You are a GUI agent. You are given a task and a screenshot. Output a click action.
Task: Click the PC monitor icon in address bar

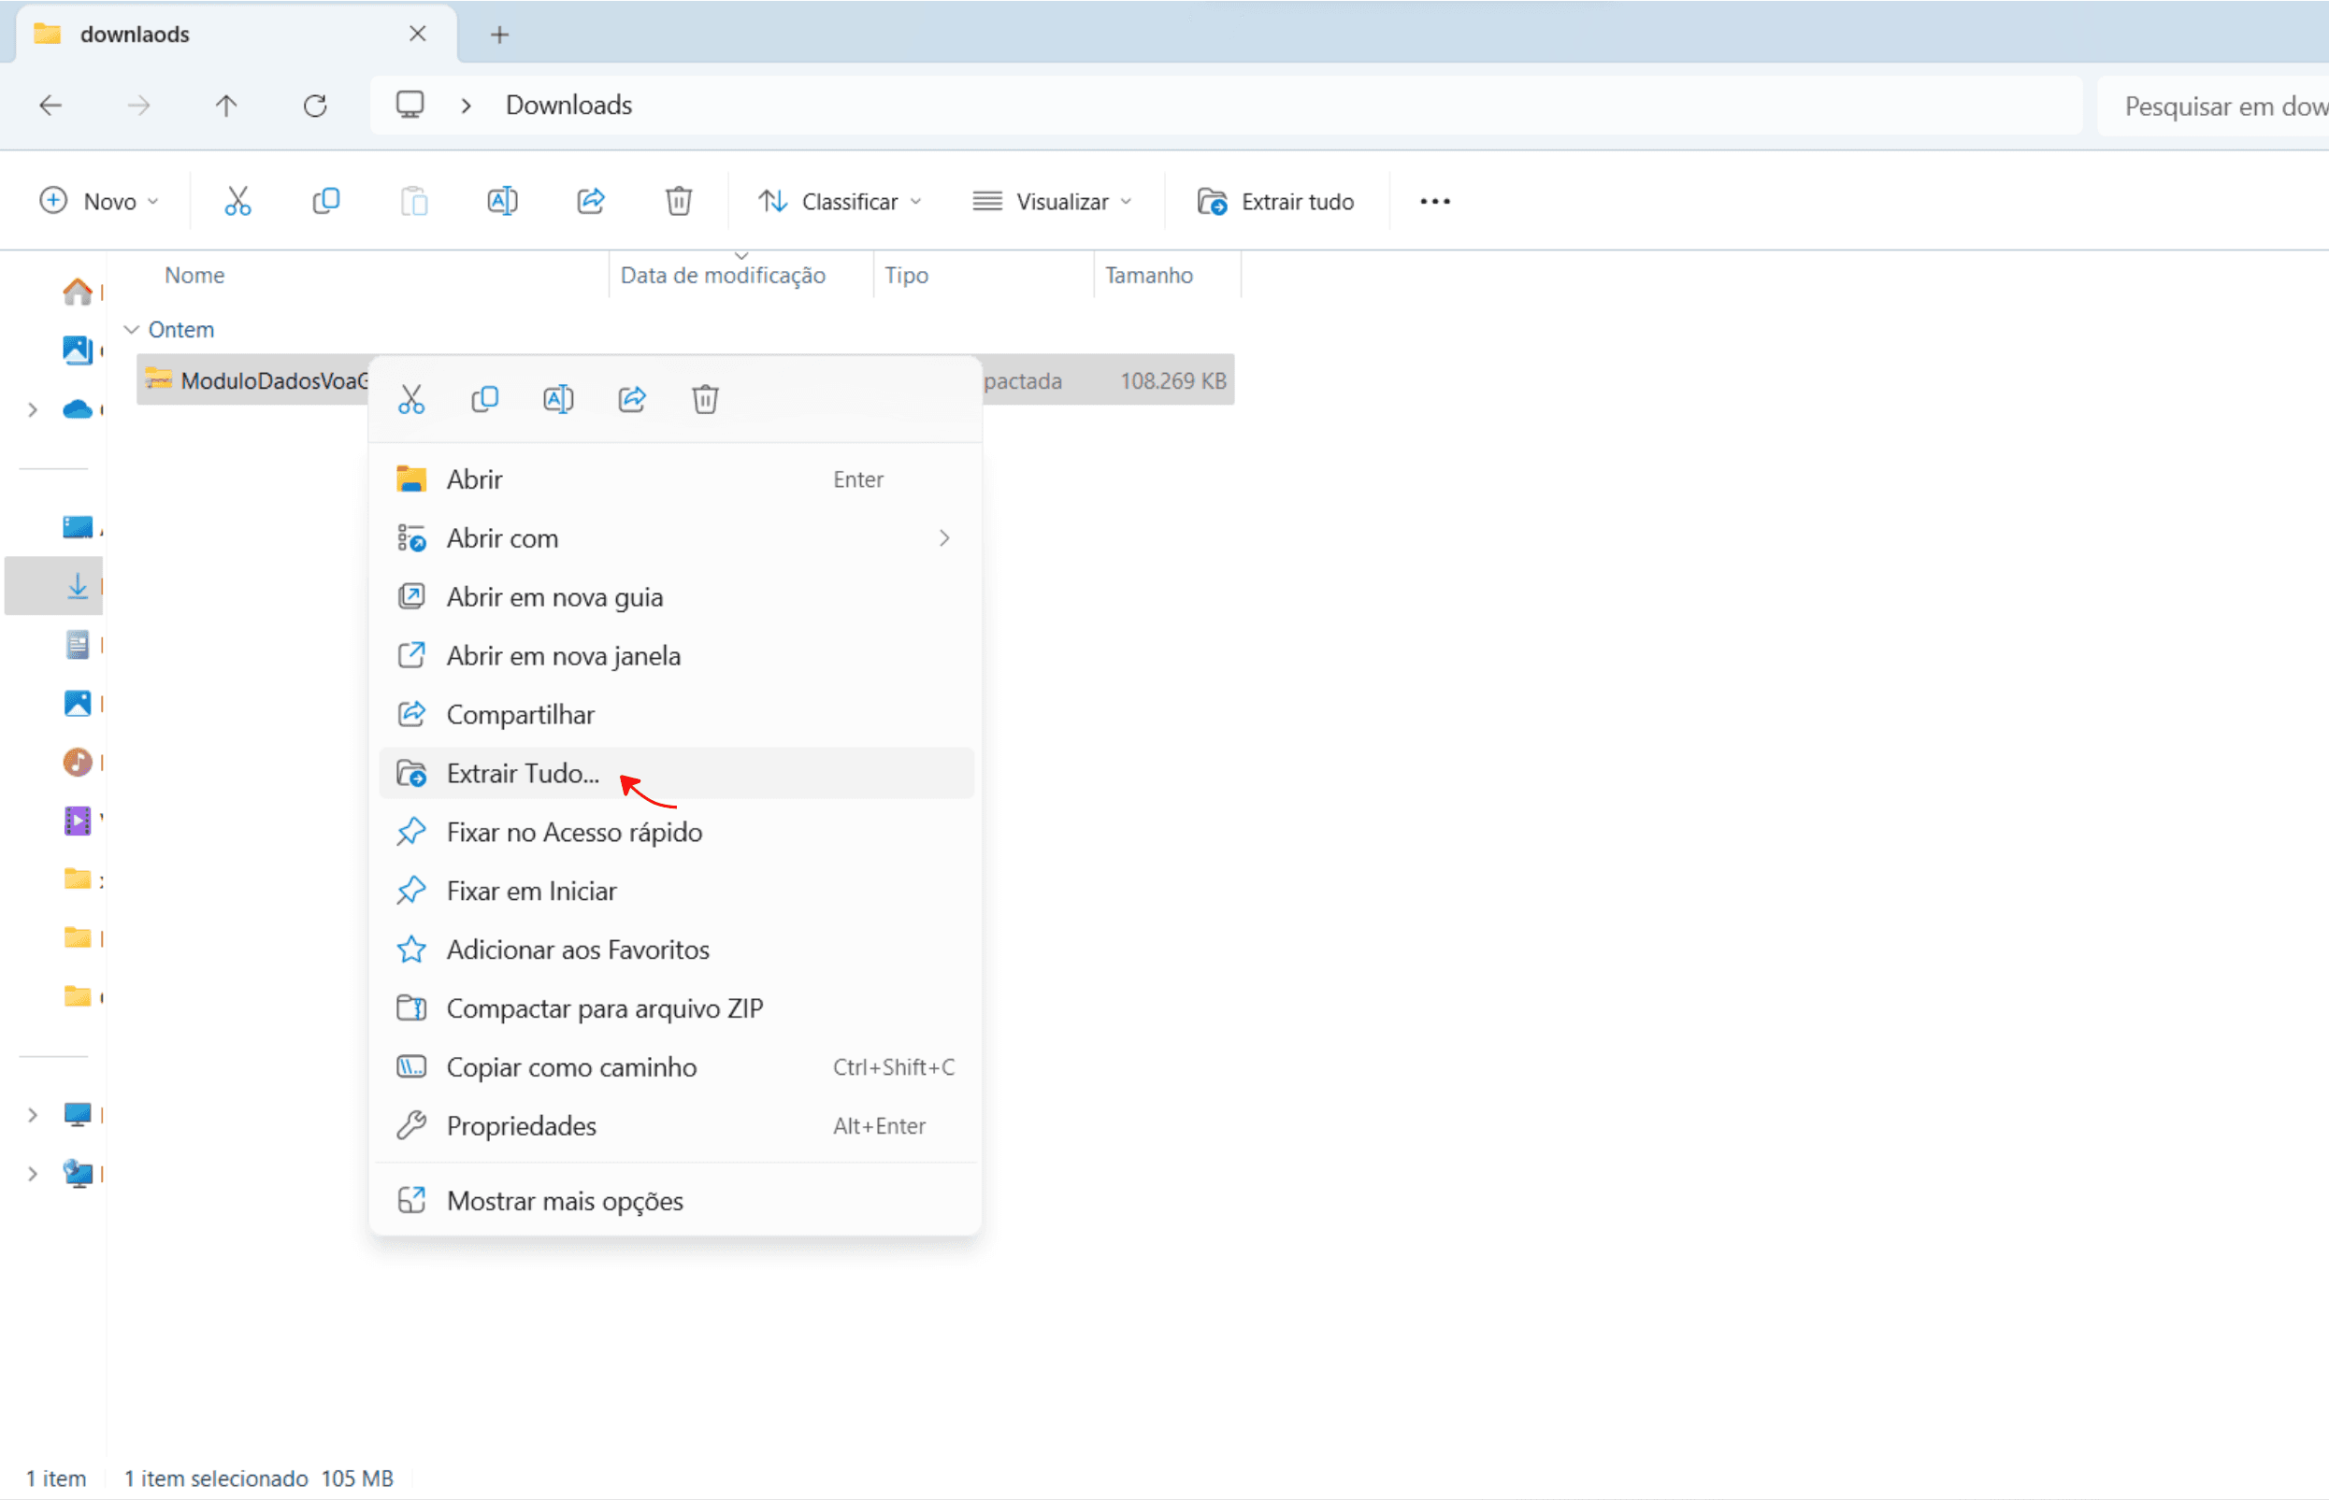[x=410, y=105]
